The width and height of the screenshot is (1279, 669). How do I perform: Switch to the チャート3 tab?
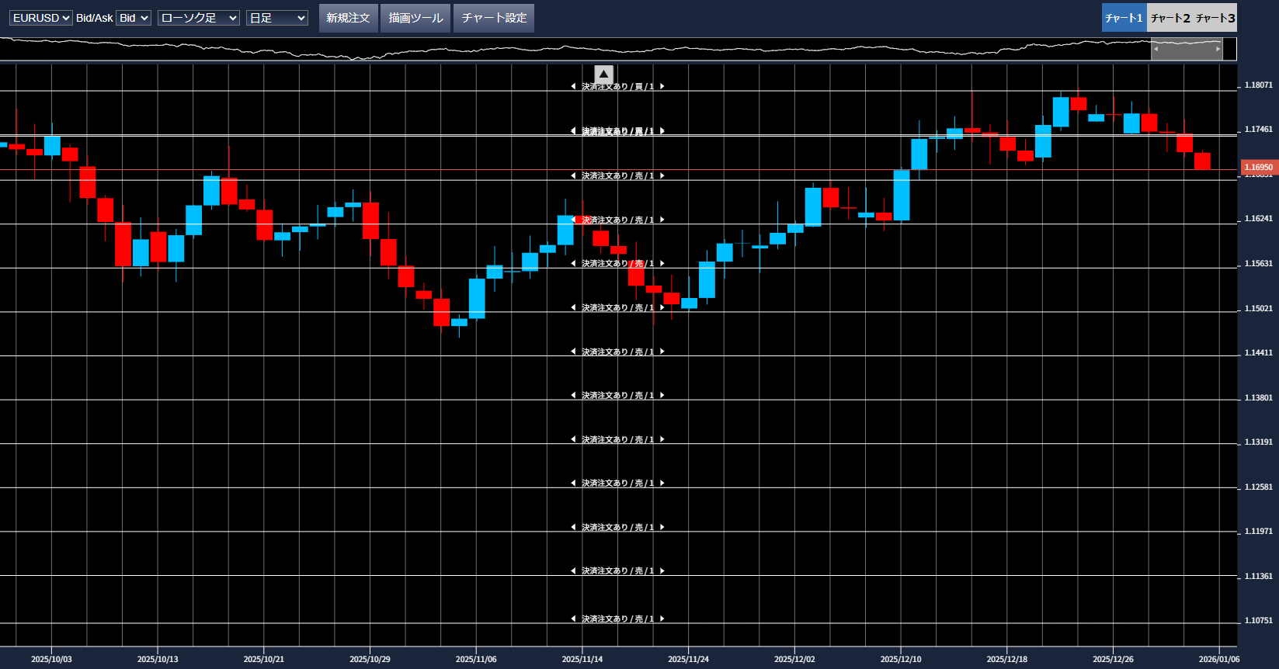[x=1215, y=18]
